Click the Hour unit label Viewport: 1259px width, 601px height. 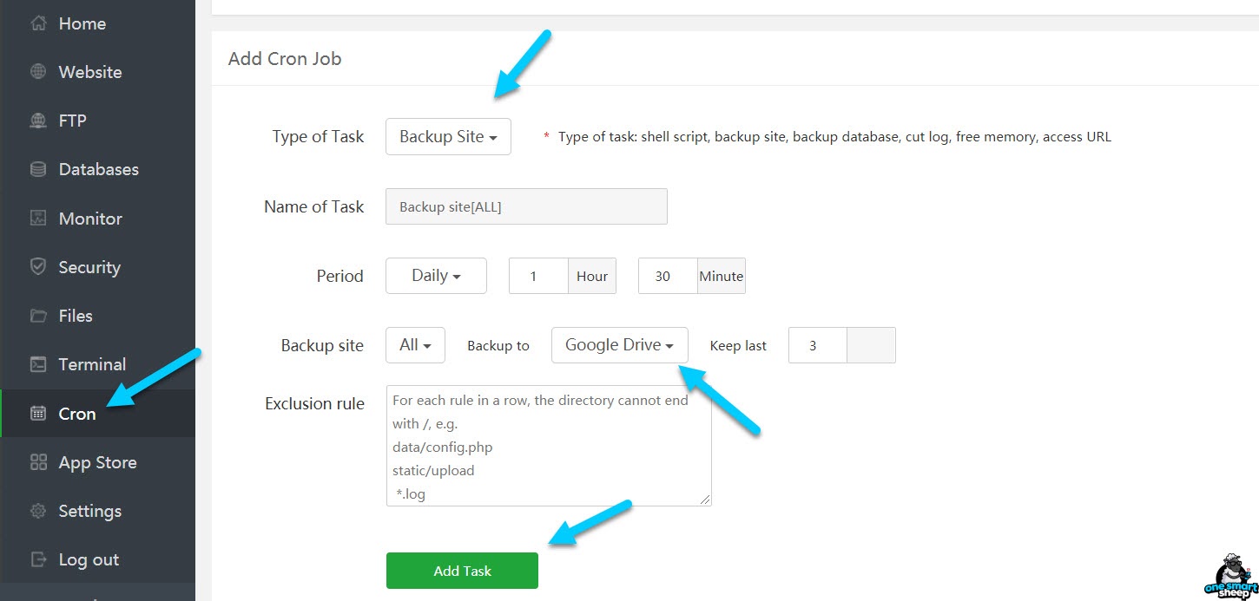(592, 276)
